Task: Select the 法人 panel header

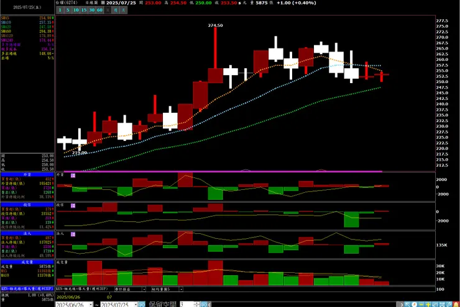Action: tap(27, 233)
